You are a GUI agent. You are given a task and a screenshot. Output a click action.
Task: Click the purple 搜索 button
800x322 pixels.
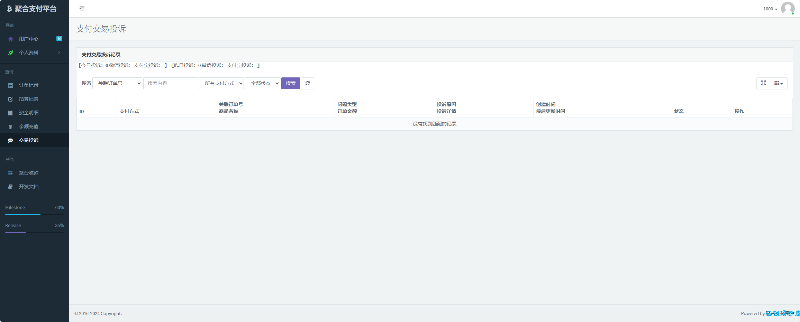(x=291, y=83)
